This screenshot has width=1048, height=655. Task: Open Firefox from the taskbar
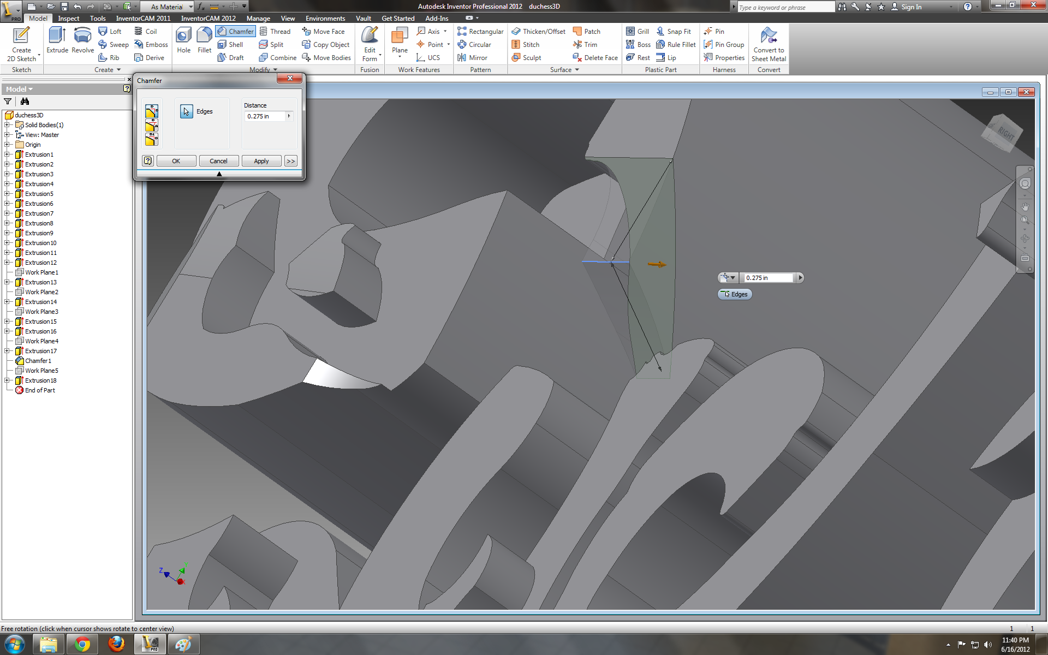pyautogui.click(x=116, y=645)
